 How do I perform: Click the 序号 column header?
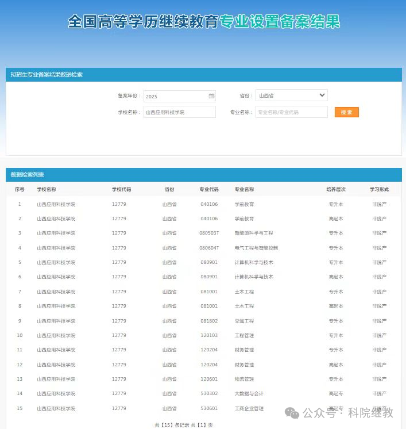point(20,189)
